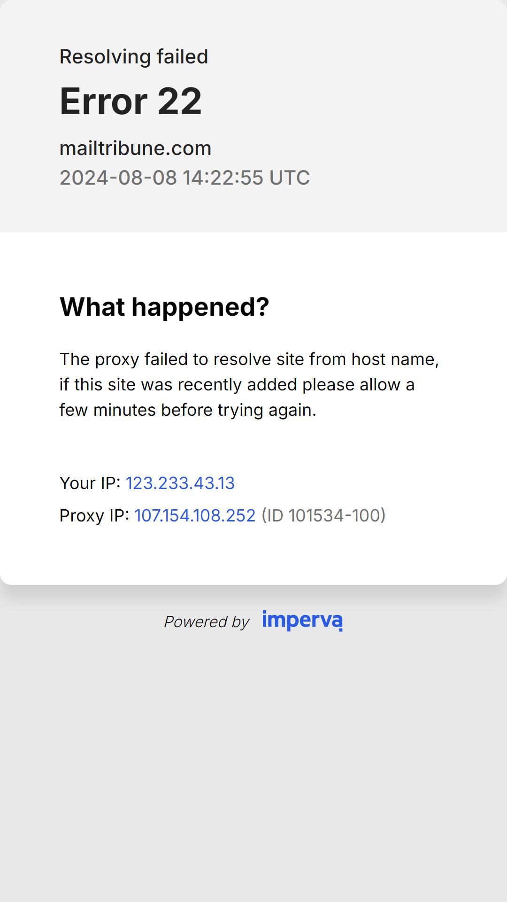Screen dimensions: 507x902
Task: Click the "Proxy IP:" label
Action: coord(94,515)
